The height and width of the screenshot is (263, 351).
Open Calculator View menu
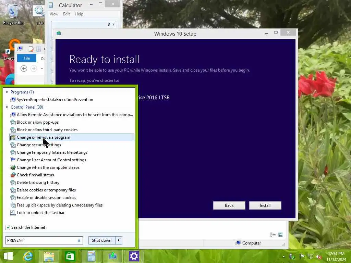point(54,14)
